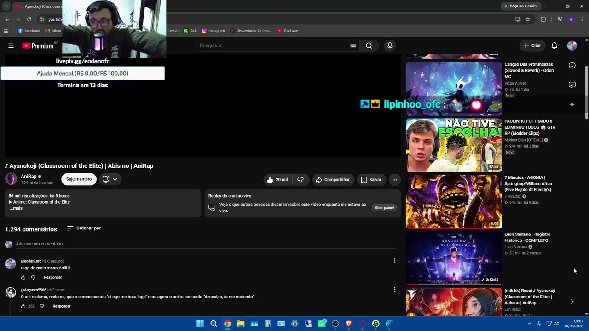589x331 pixels.
Task: Open the Canção Das Profundezas video thumbnail
Action: (454, 89)
